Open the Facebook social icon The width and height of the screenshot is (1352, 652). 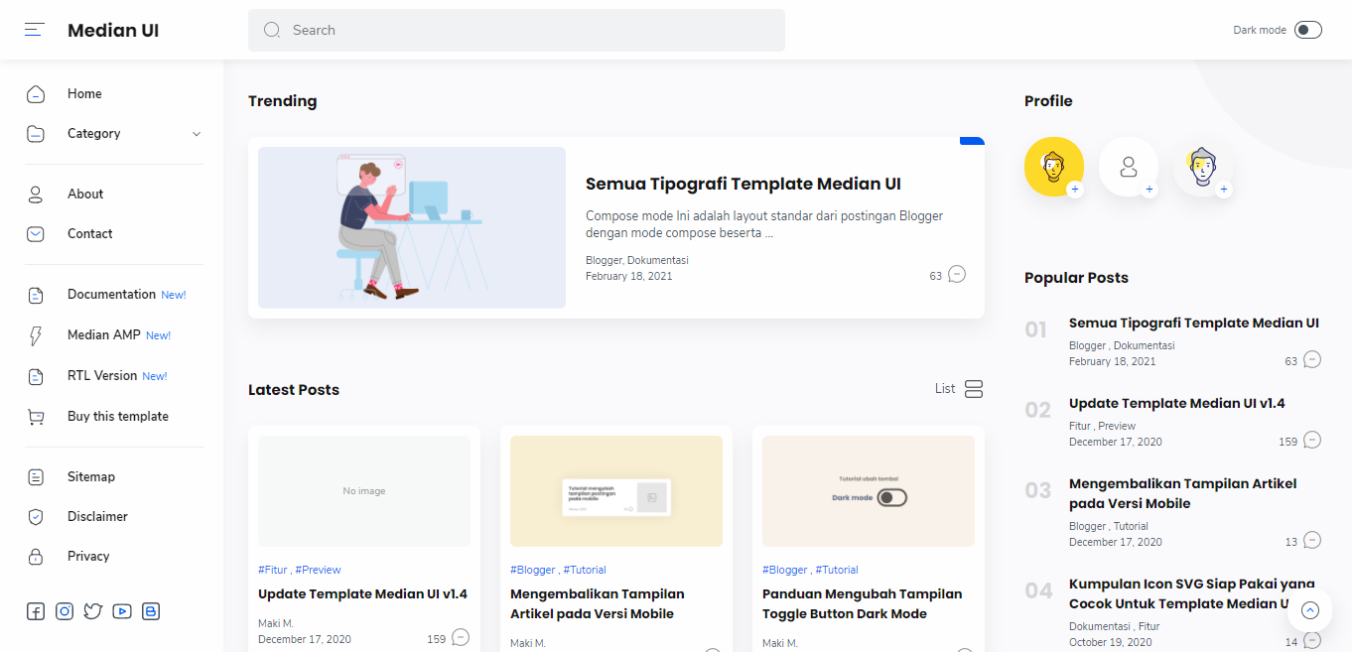coord(36,611)
